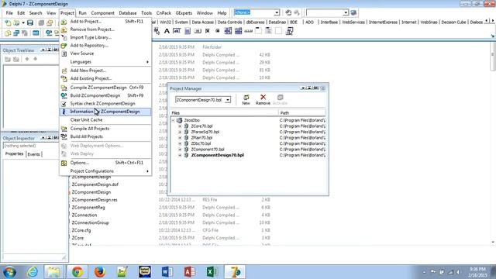
Task: Expand the ZComponent70.bpl tree node
Action: (x=180, y=150)
